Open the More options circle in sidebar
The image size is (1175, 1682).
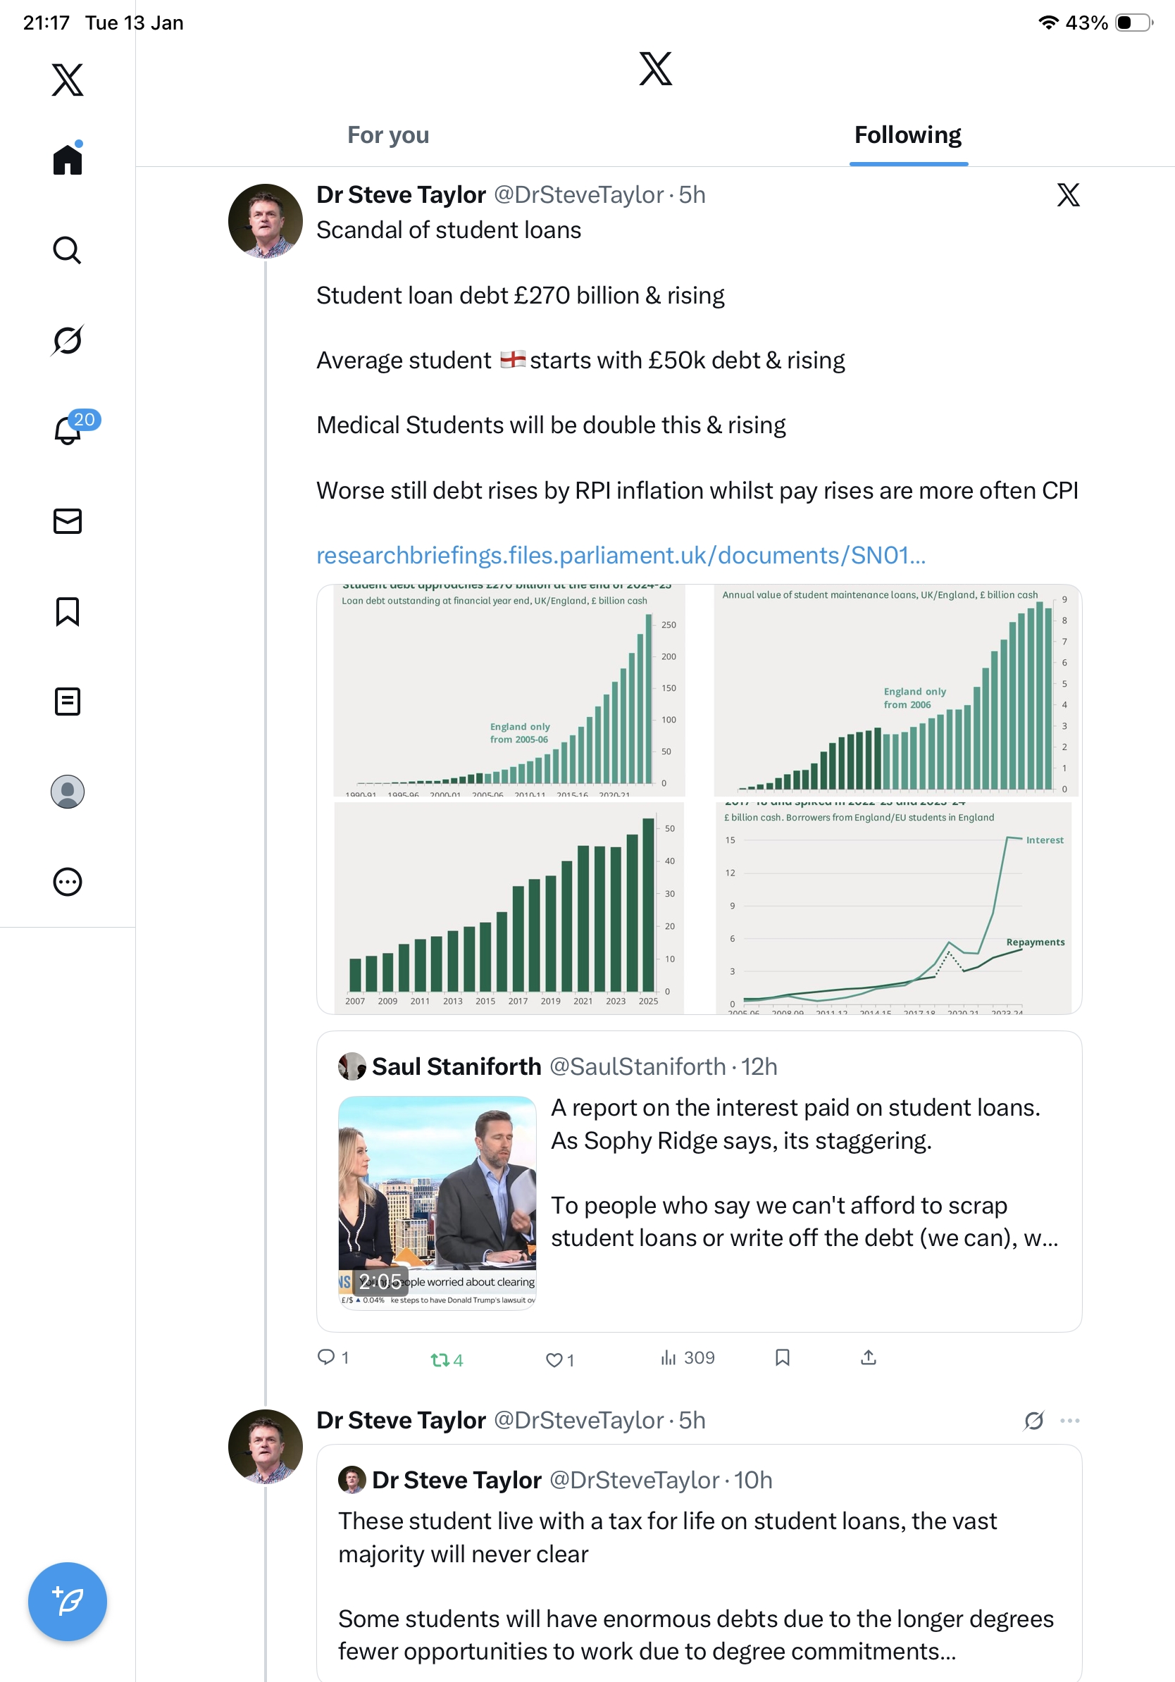coord(68,881)
